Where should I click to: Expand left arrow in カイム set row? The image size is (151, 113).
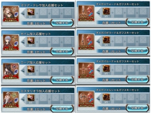(23, 42)
